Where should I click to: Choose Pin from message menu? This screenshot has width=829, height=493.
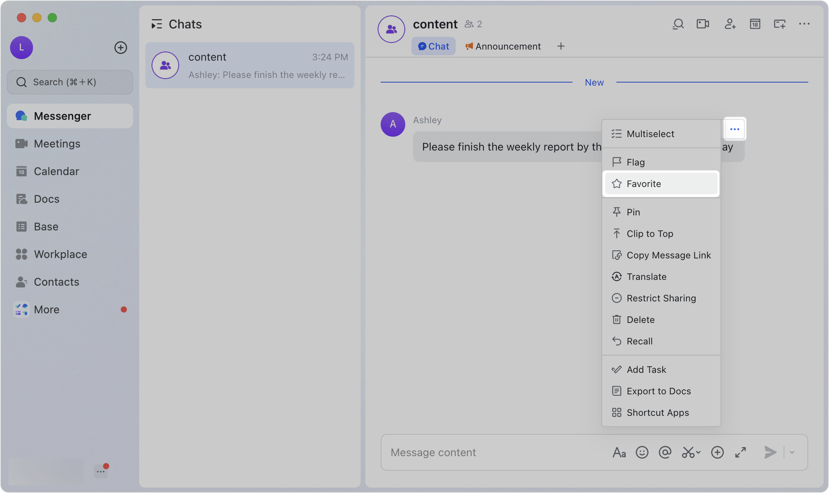(633, 212)
